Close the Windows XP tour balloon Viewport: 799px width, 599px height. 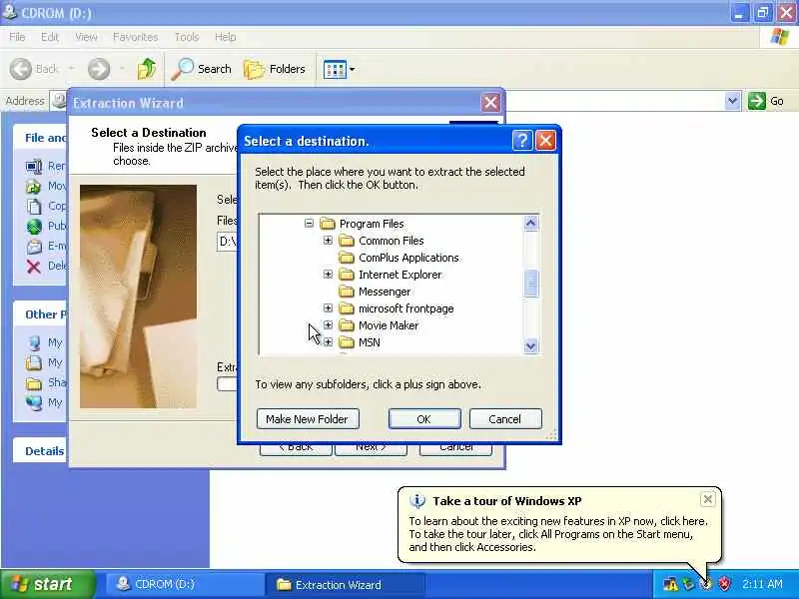coord(708,499)
